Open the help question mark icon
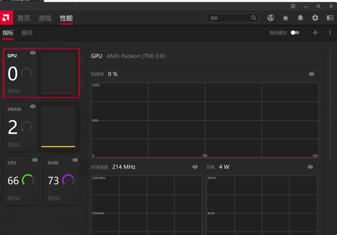 click(293, 6)
